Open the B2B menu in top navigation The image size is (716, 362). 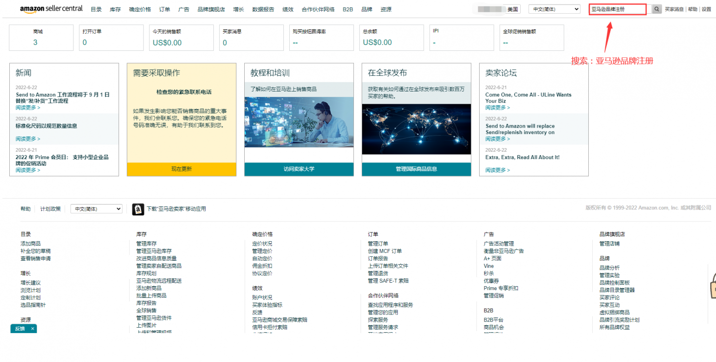(347, 9)
